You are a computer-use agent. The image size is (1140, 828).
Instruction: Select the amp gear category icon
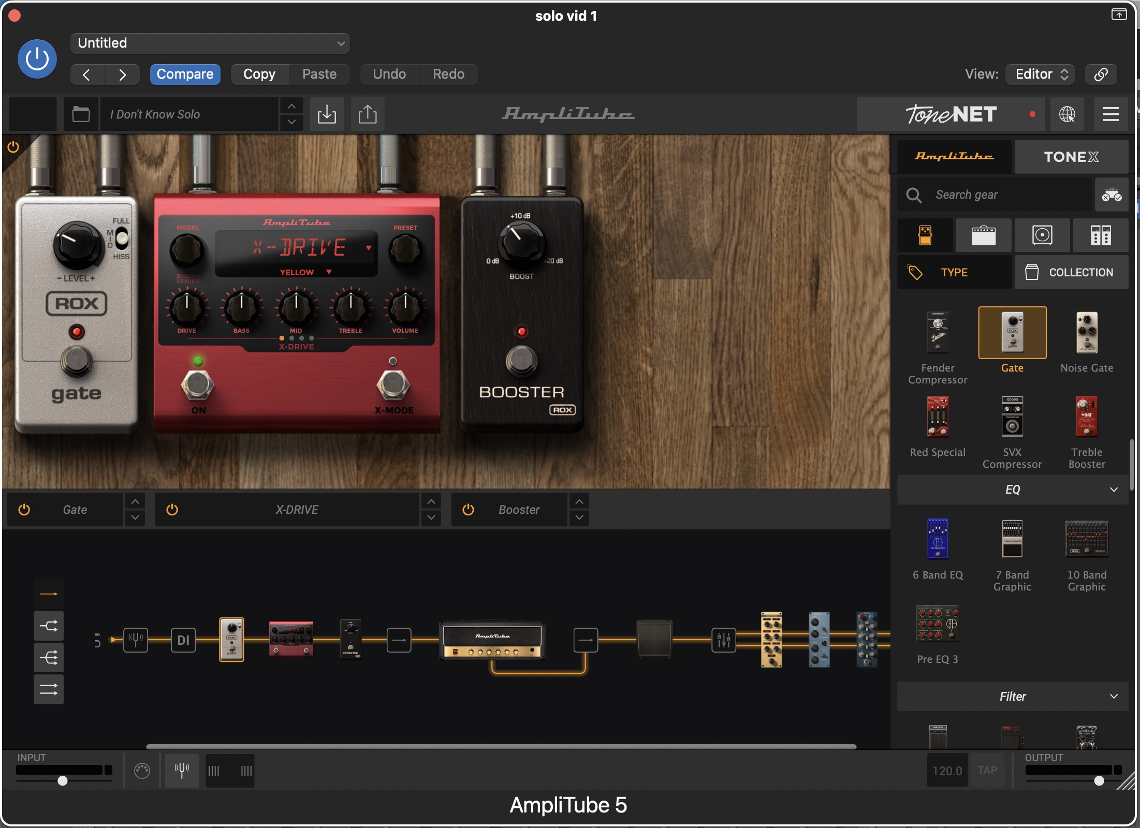coord(984,235)
